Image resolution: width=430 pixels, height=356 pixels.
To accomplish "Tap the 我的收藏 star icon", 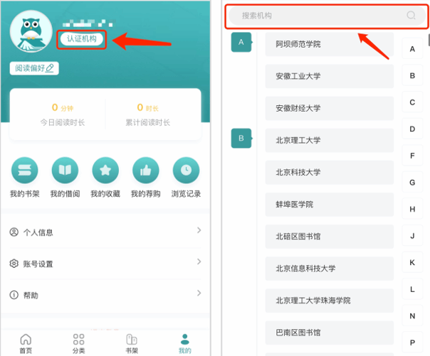I will point(105,171).
